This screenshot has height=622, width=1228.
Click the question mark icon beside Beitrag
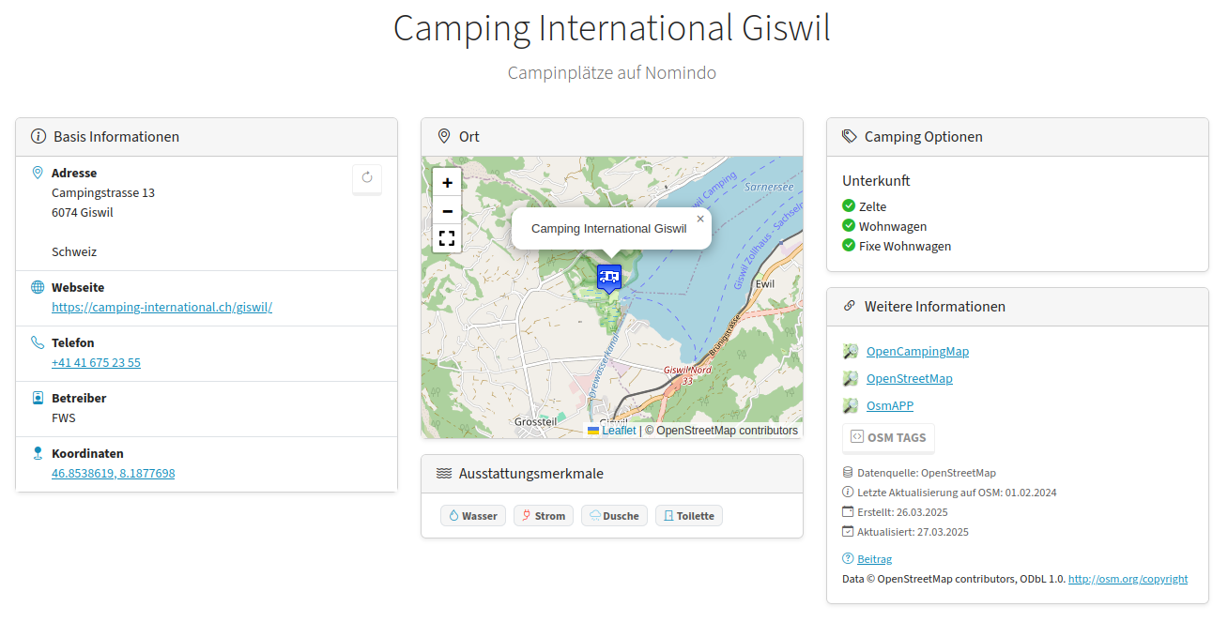click(848, 558)
